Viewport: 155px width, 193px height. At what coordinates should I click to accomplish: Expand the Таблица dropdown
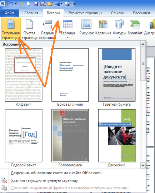pyautogui.click(x=67, y=29)
